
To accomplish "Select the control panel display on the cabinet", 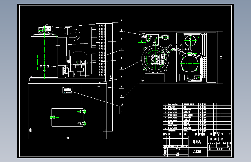I will (x=67, y=90).
